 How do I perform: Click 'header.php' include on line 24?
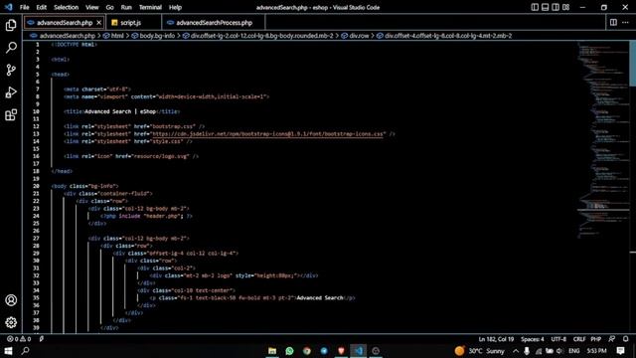point(162,217)
